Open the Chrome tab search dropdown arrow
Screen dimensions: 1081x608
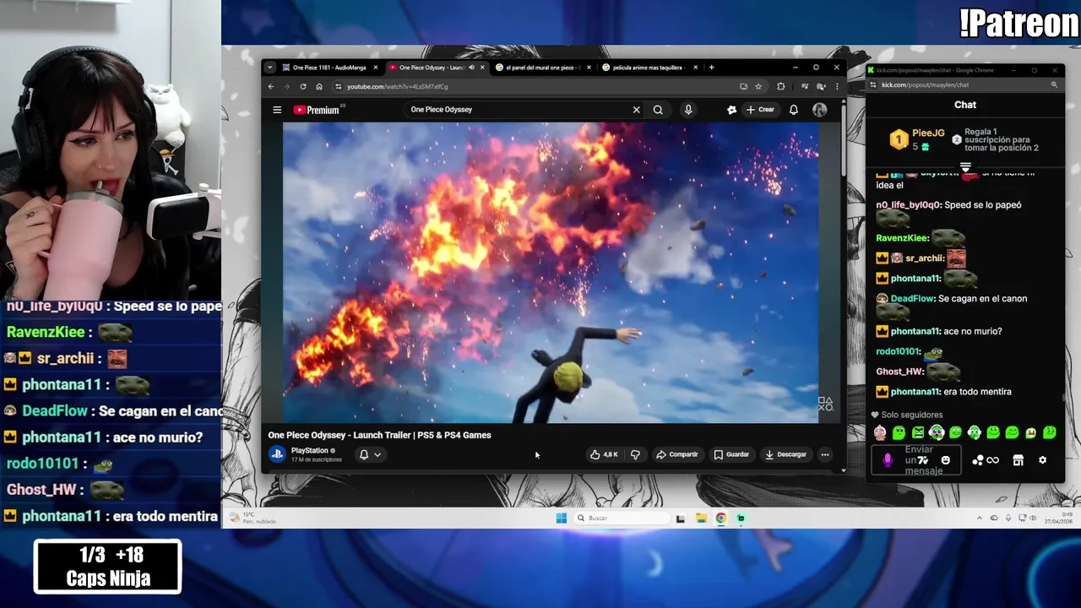[x=269, y=68]
